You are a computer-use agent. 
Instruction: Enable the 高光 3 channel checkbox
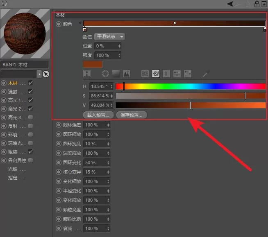point(31,117)
